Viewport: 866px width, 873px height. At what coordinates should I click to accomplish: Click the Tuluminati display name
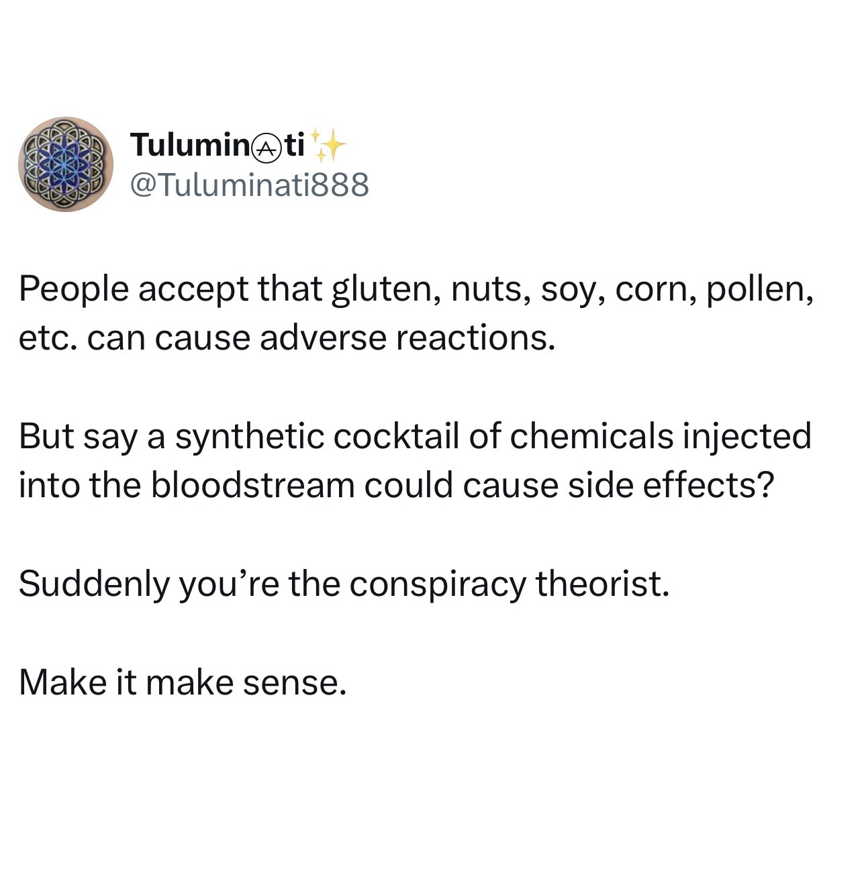(x=217, y=145)
